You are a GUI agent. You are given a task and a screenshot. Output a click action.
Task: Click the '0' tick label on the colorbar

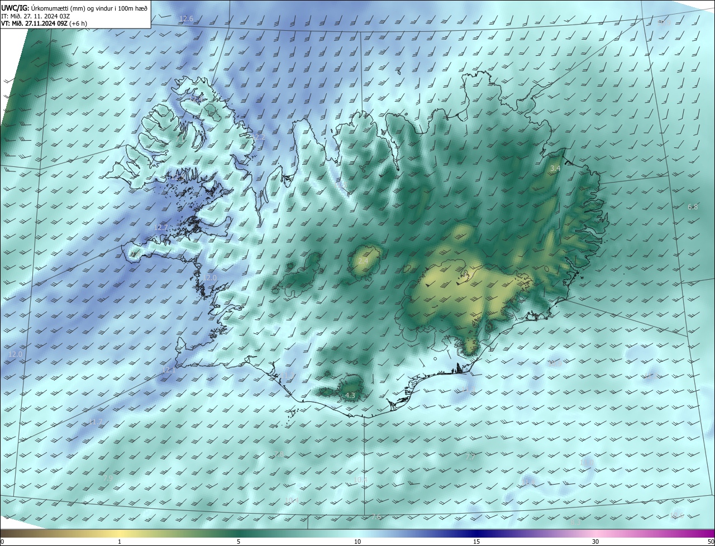2,542
